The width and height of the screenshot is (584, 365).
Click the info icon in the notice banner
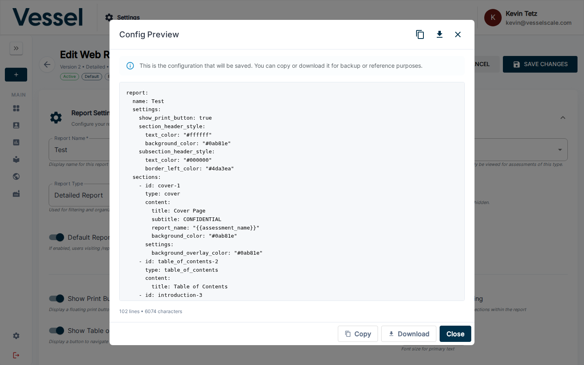[130, 66]
